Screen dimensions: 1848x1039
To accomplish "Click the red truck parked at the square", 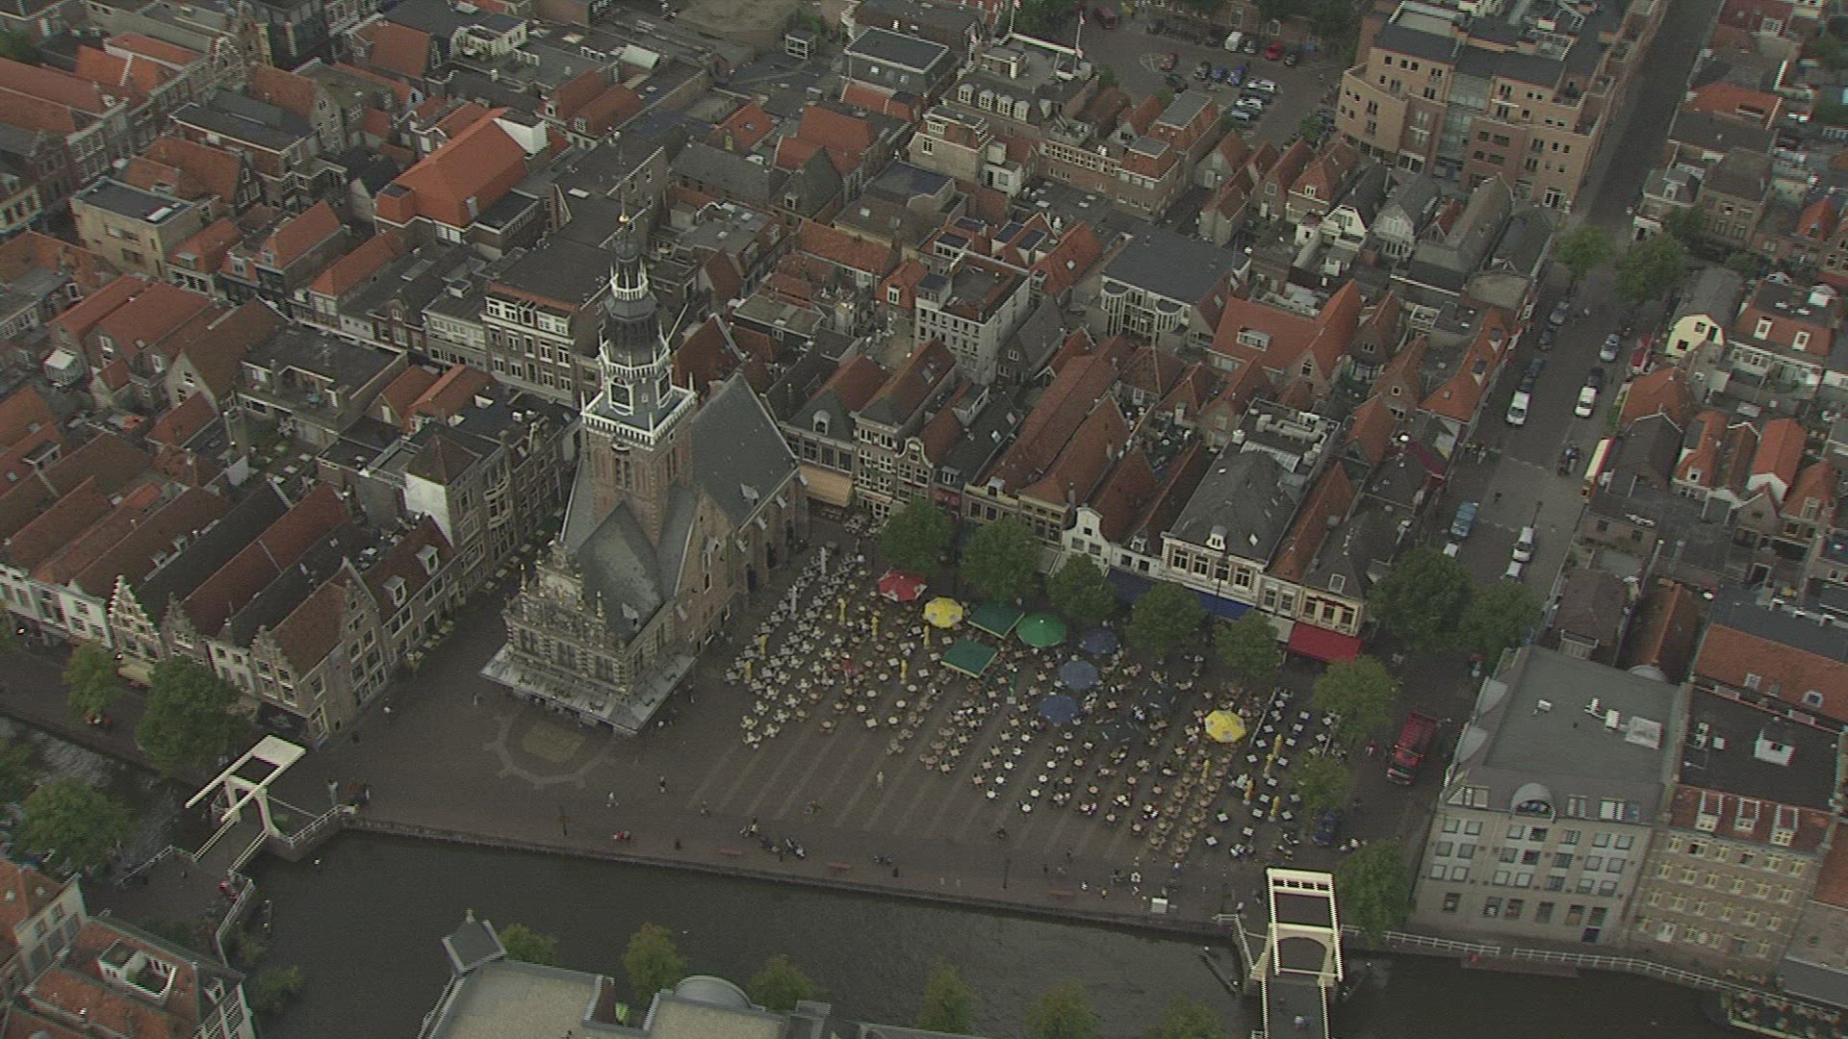I will tap(1410, 746).
